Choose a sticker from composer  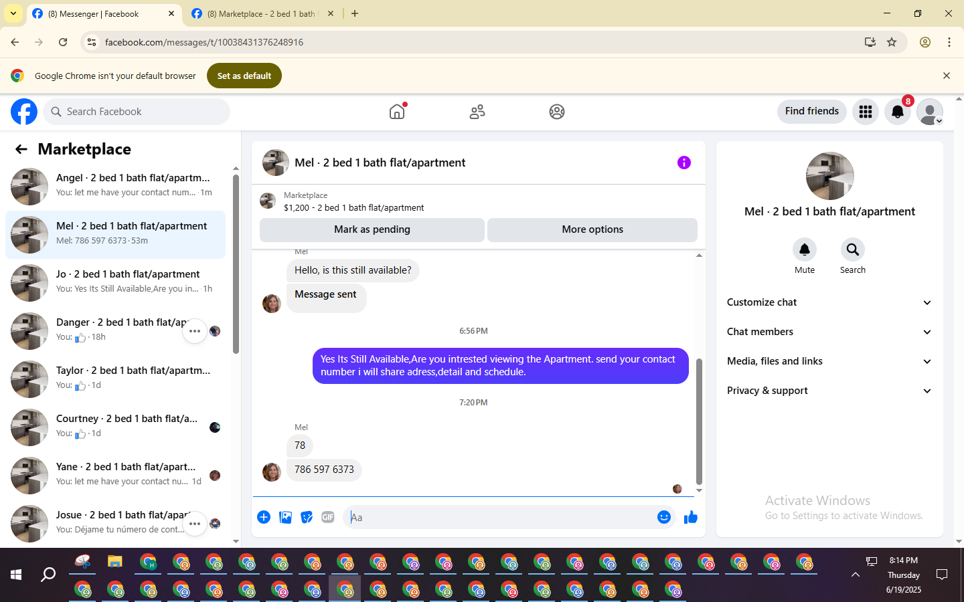point(307,517)
